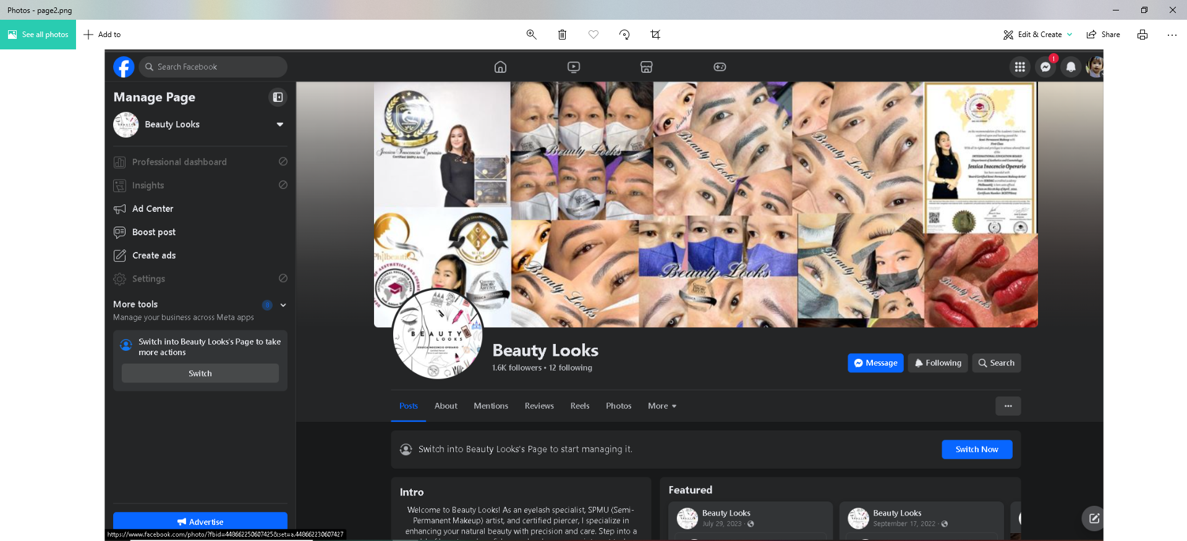The width and height of the screenshot is (1187, 541).
Task: Click the Beauty Looks avatar in the sidebar
Action: 126,124
